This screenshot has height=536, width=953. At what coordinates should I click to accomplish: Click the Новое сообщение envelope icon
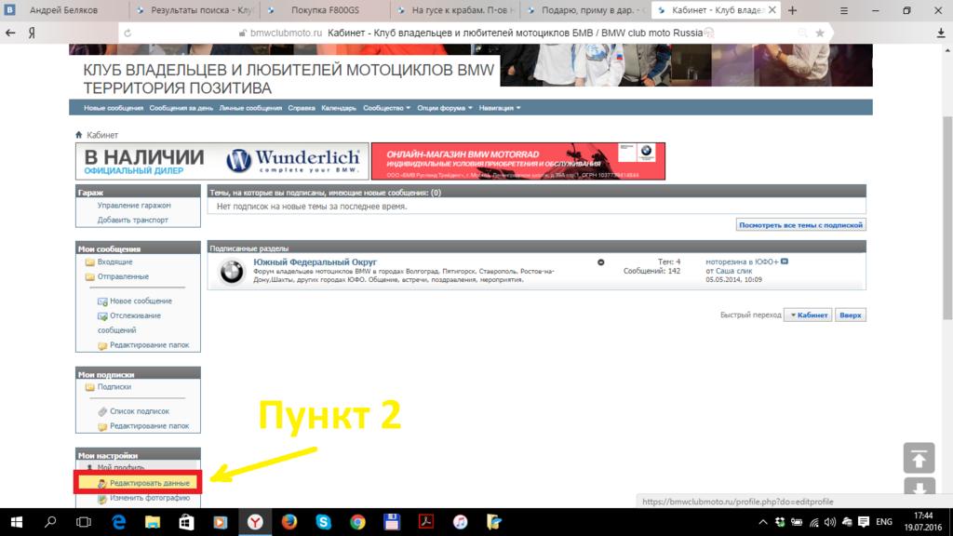point(102,301)
